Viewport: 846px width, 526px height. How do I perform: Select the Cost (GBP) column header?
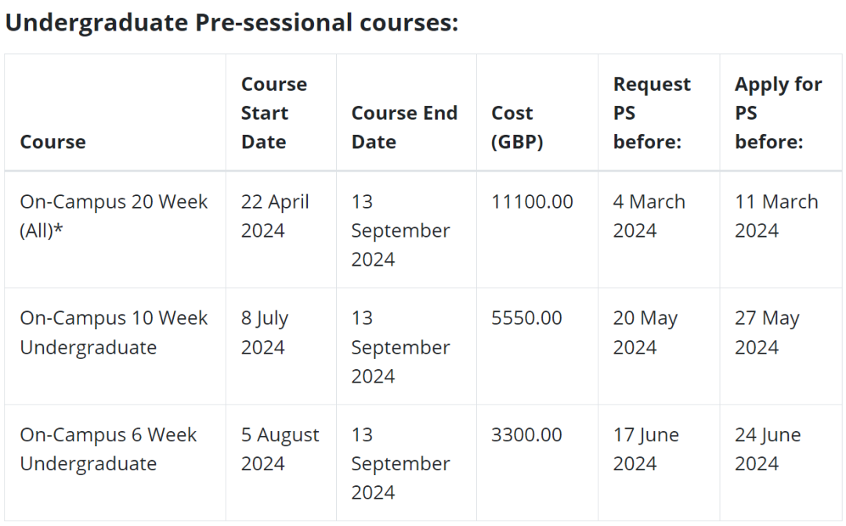(x=517, y=128)
